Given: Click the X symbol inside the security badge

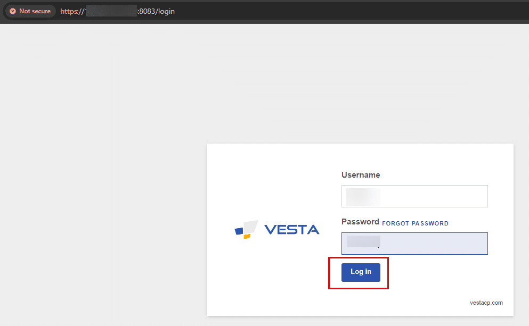Looking at the screenshot, I should [x=14, y=11].
